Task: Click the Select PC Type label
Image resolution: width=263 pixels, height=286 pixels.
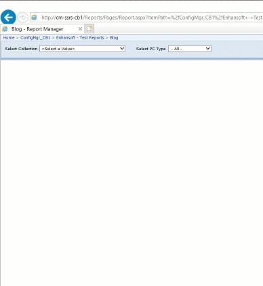Action: [151, 49]
